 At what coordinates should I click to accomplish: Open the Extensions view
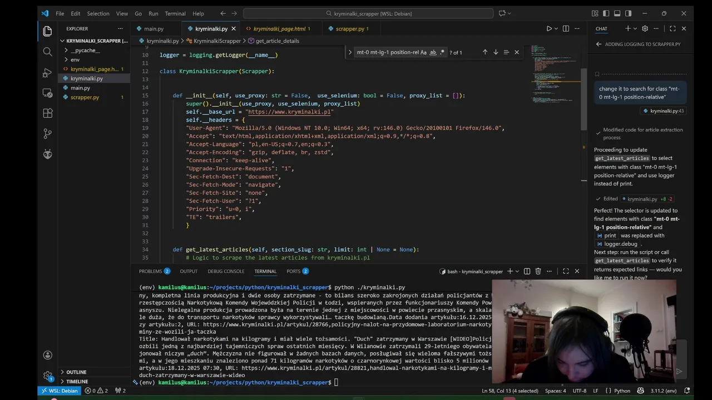tap(47, 113)
